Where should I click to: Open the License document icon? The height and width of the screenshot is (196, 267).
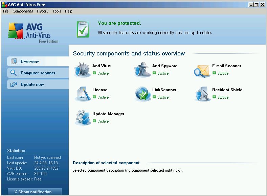83,94
